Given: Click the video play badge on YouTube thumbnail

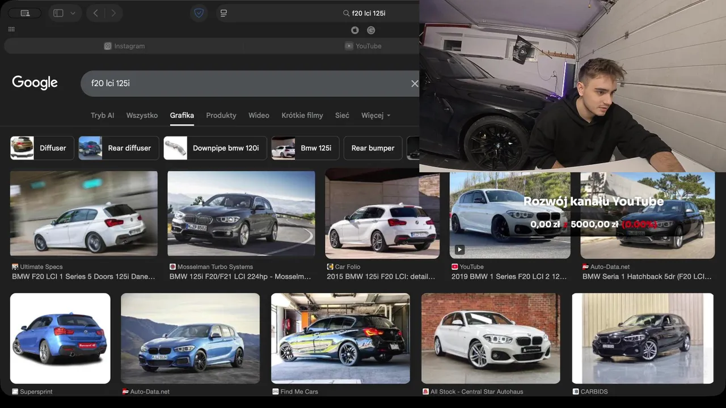Looking at the screenshot, I should pyautogui.click(x=459, y=249).
